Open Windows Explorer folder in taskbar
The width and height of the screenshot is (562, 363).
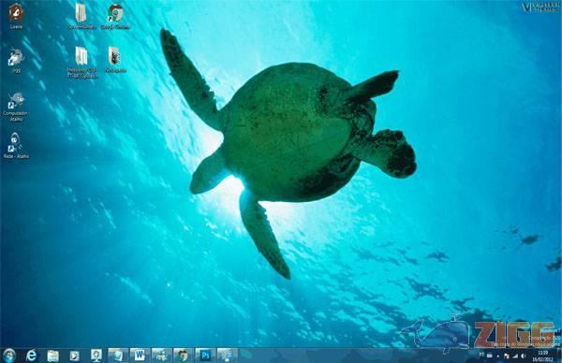[x=53, y=356]
